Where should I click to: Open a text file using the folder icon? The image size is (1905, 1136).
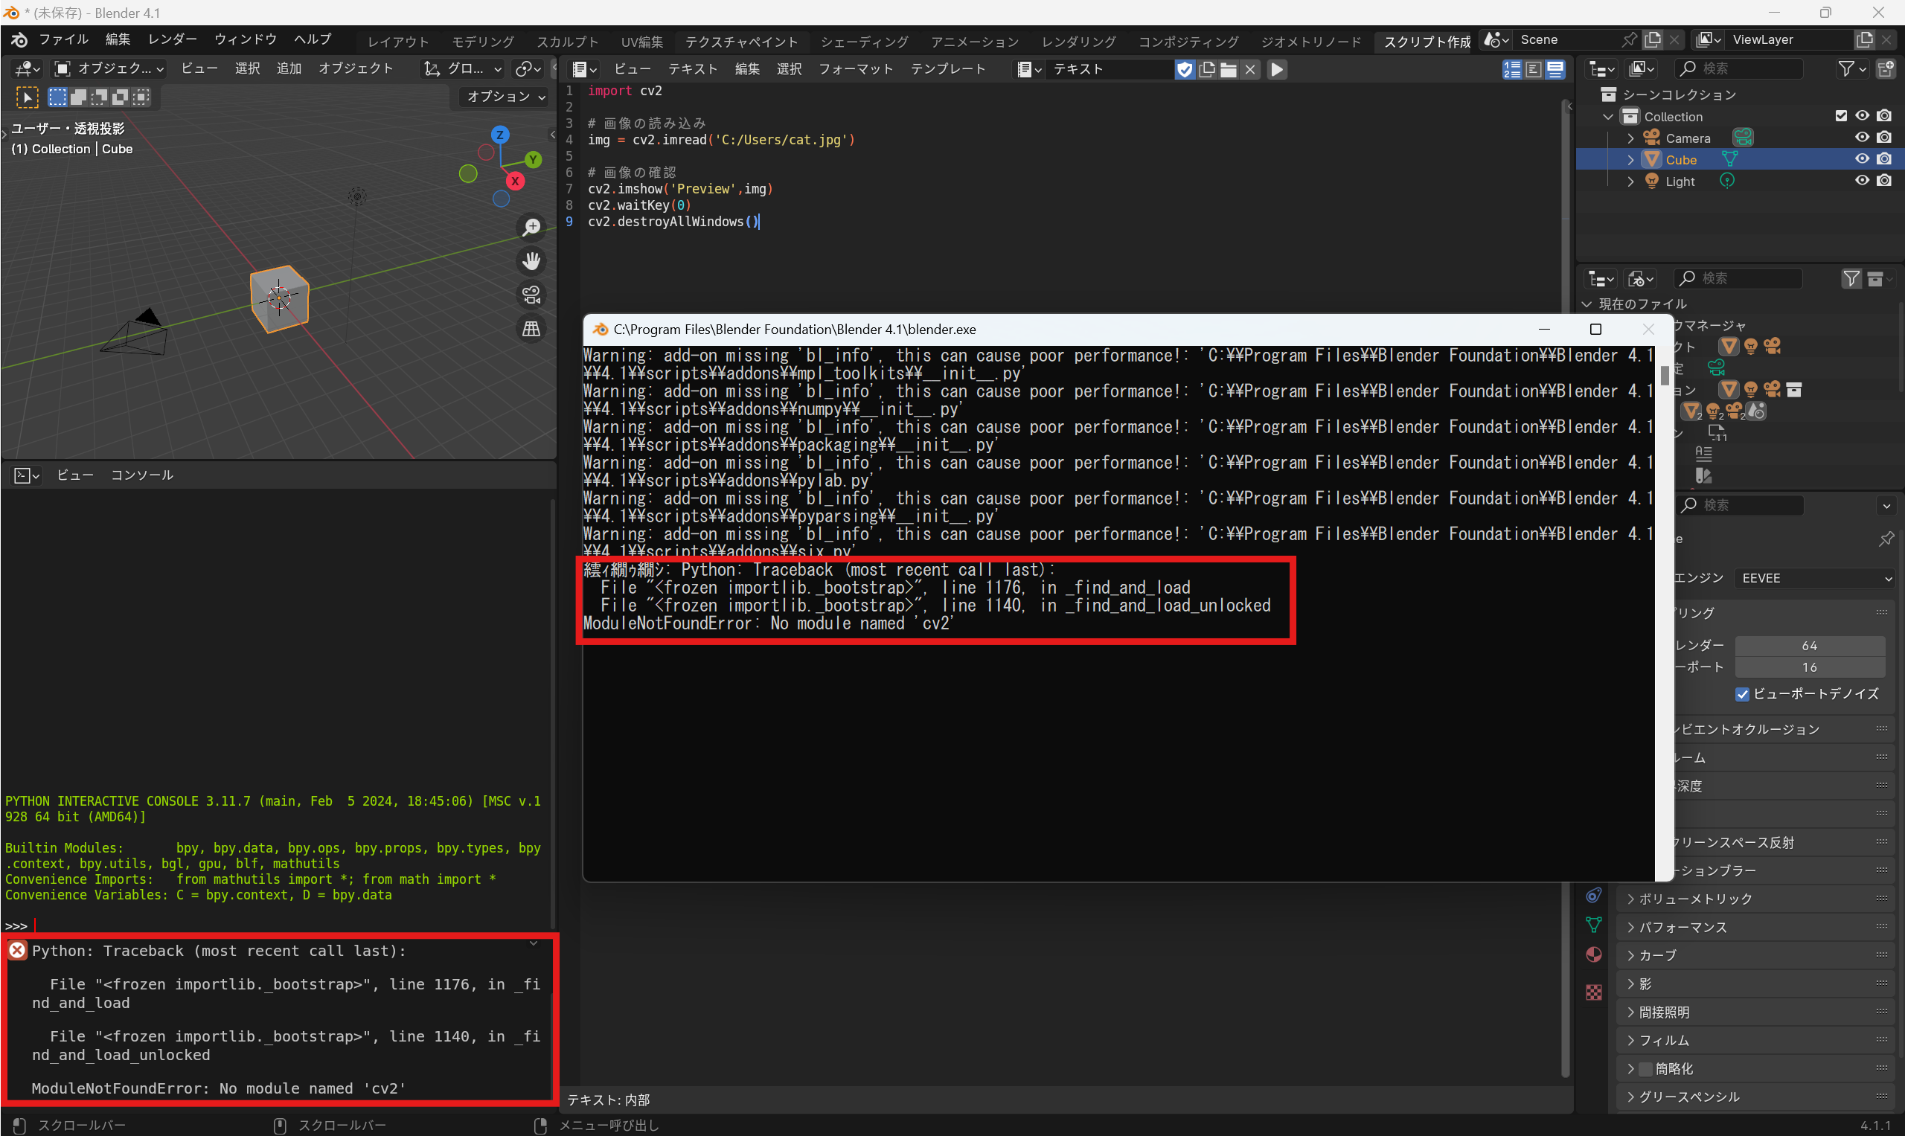(x=1228, y=70)
